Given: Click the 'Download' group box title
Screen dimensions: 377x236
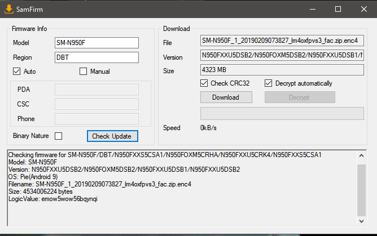Looking at the screenshot, I should (177, 29).
